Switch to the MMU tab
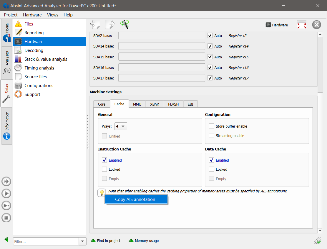 point(137,104)
